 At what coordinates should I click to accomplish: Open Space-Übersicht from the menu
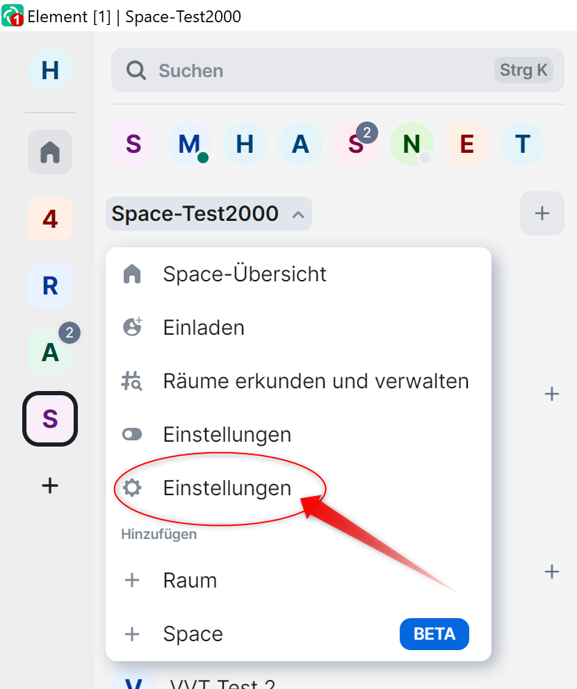coord(244,274)
